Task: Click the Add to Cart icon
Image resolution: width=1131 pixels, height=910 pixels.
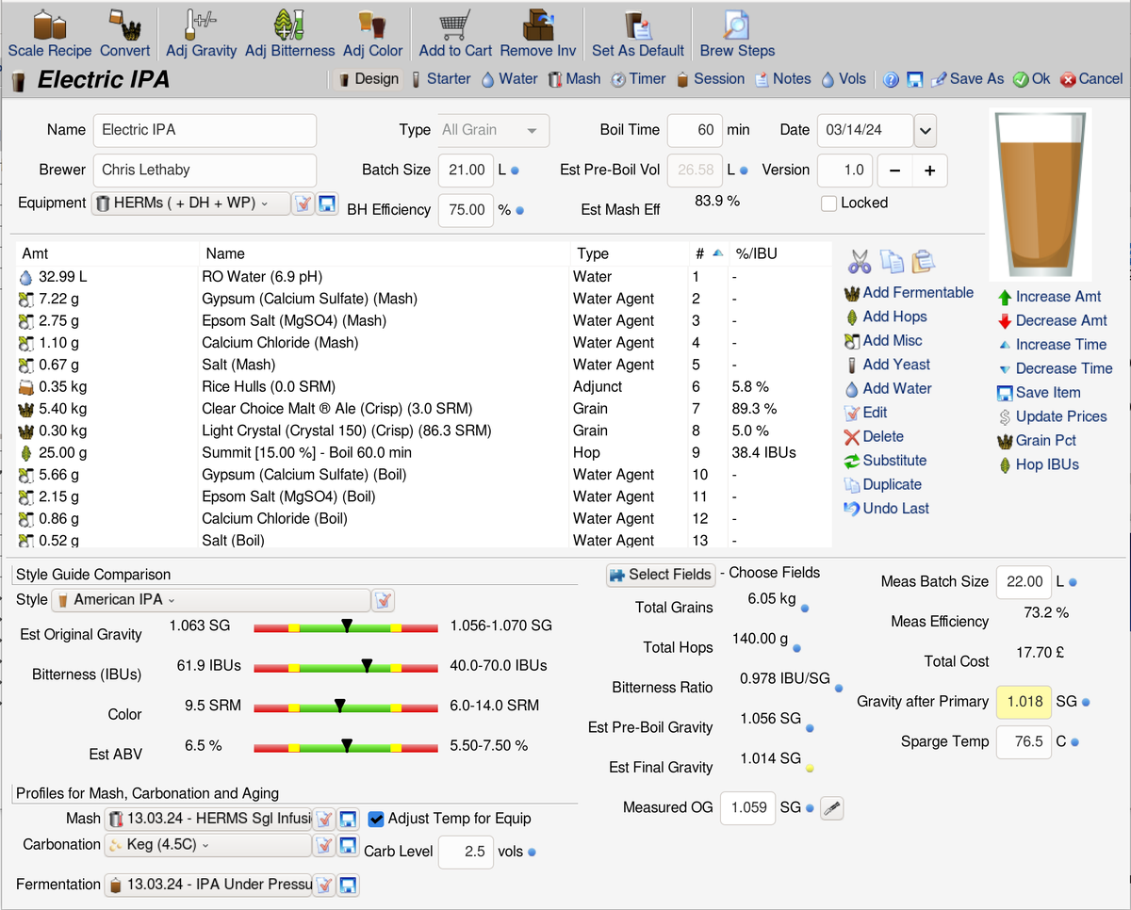Action: click(455, 25)
